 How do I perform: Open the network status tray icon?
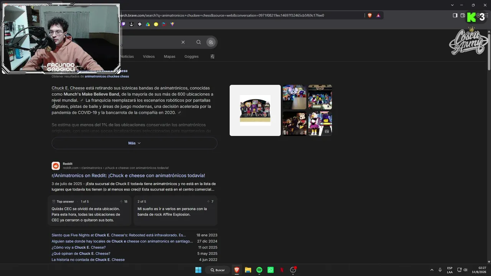[459, 270]
